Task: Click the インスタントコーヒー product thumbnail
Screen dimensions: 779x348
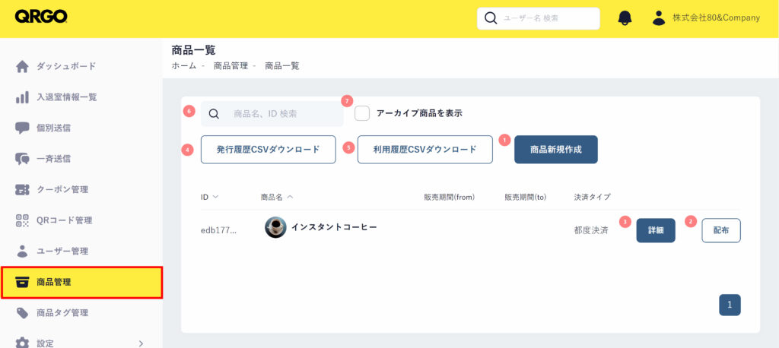Action: point(275,227)
